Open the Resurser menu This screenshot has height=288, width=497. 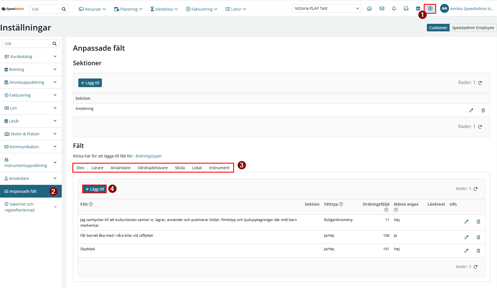(x=92, y=9)
